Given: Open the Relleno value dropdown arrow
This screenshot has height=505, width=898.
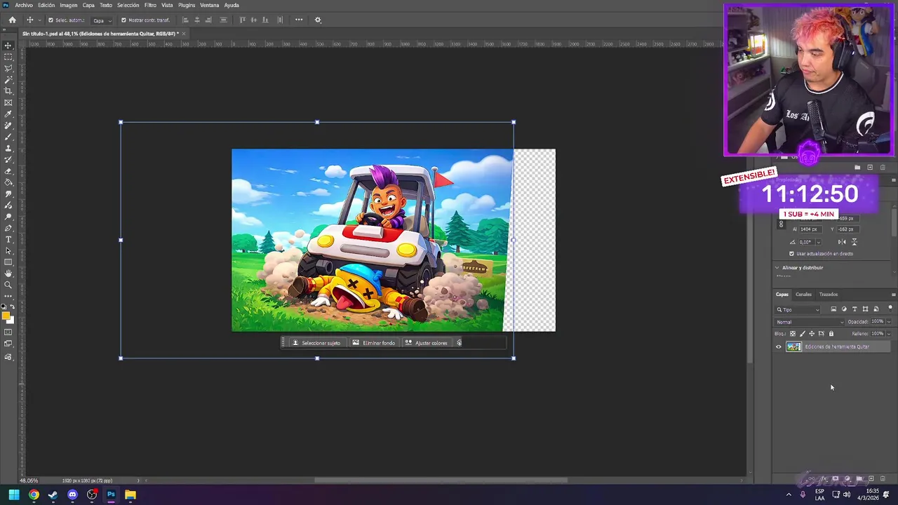Looking at the screenshot, I should click(x=889, y=334).
